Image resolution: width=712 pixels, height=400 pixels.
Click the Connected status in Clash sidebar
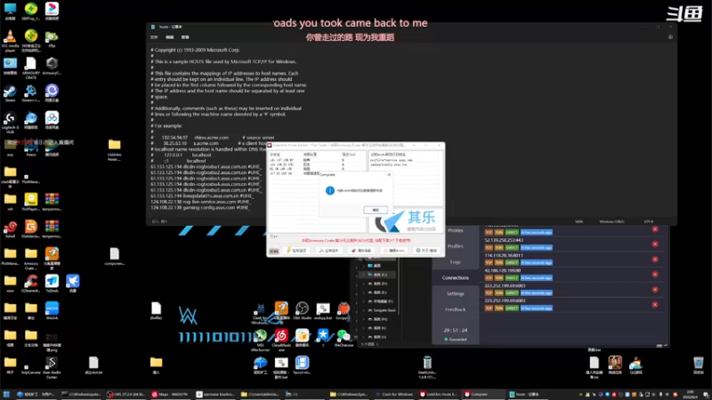pyautogui.click(x=455, y=340)
